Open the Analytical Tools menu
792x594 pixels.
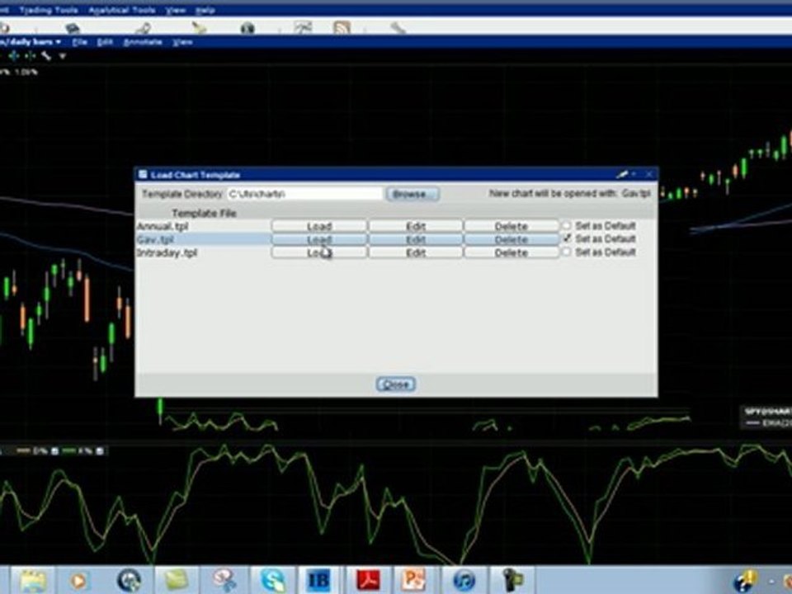tap(122, 10)
